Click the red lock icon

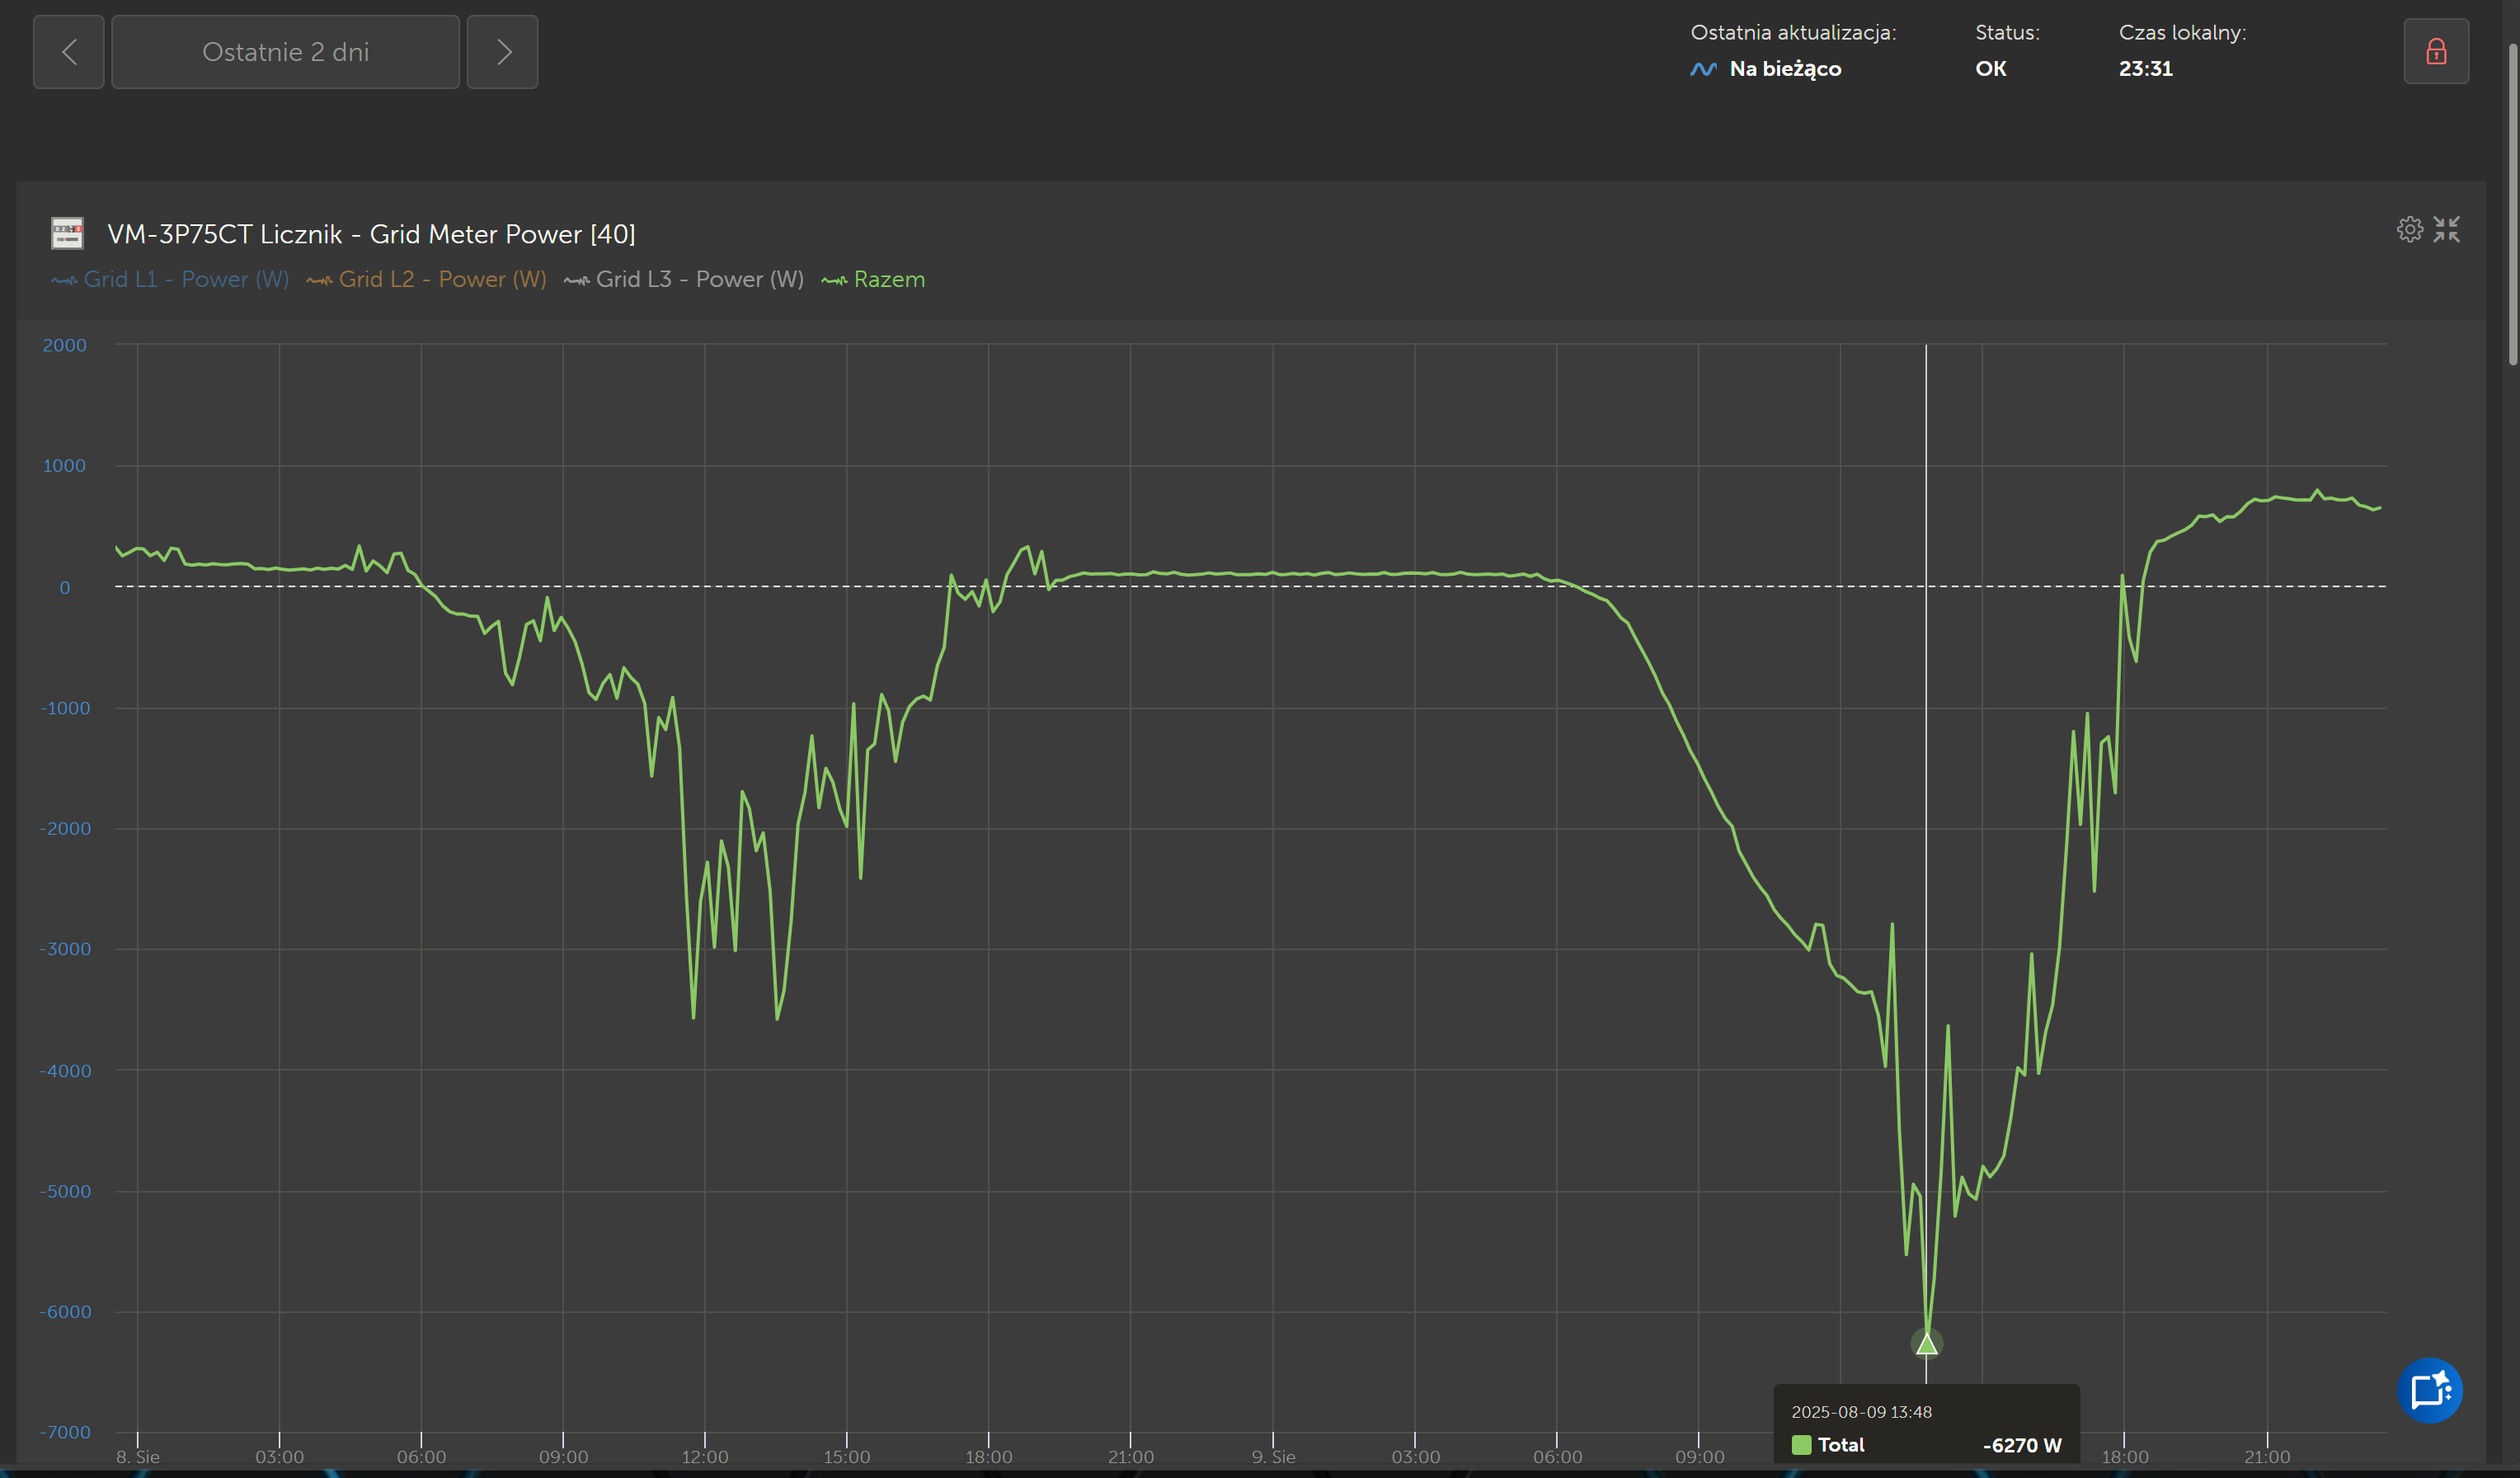click(2435, 51)
